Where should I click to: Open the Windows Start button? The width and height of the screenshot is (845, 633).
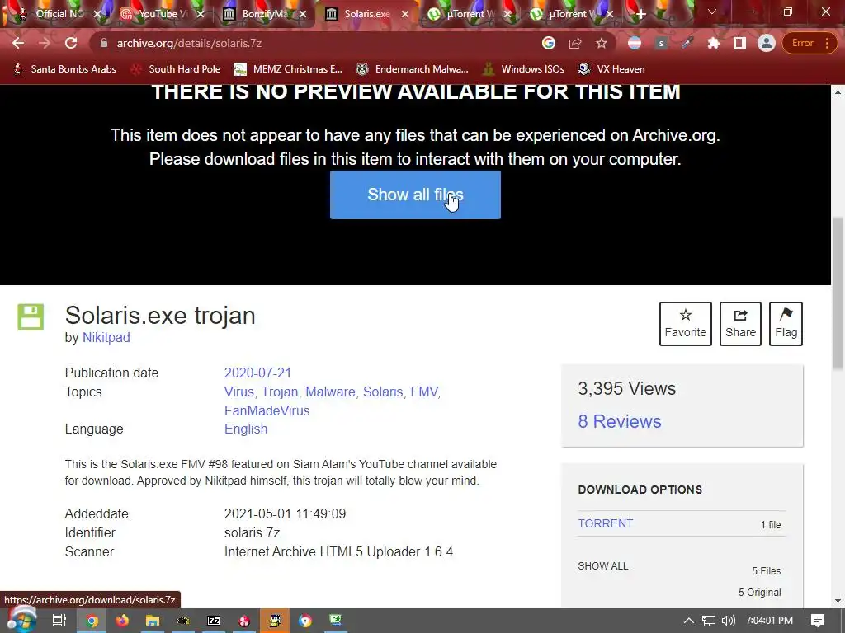coord(21,621)
